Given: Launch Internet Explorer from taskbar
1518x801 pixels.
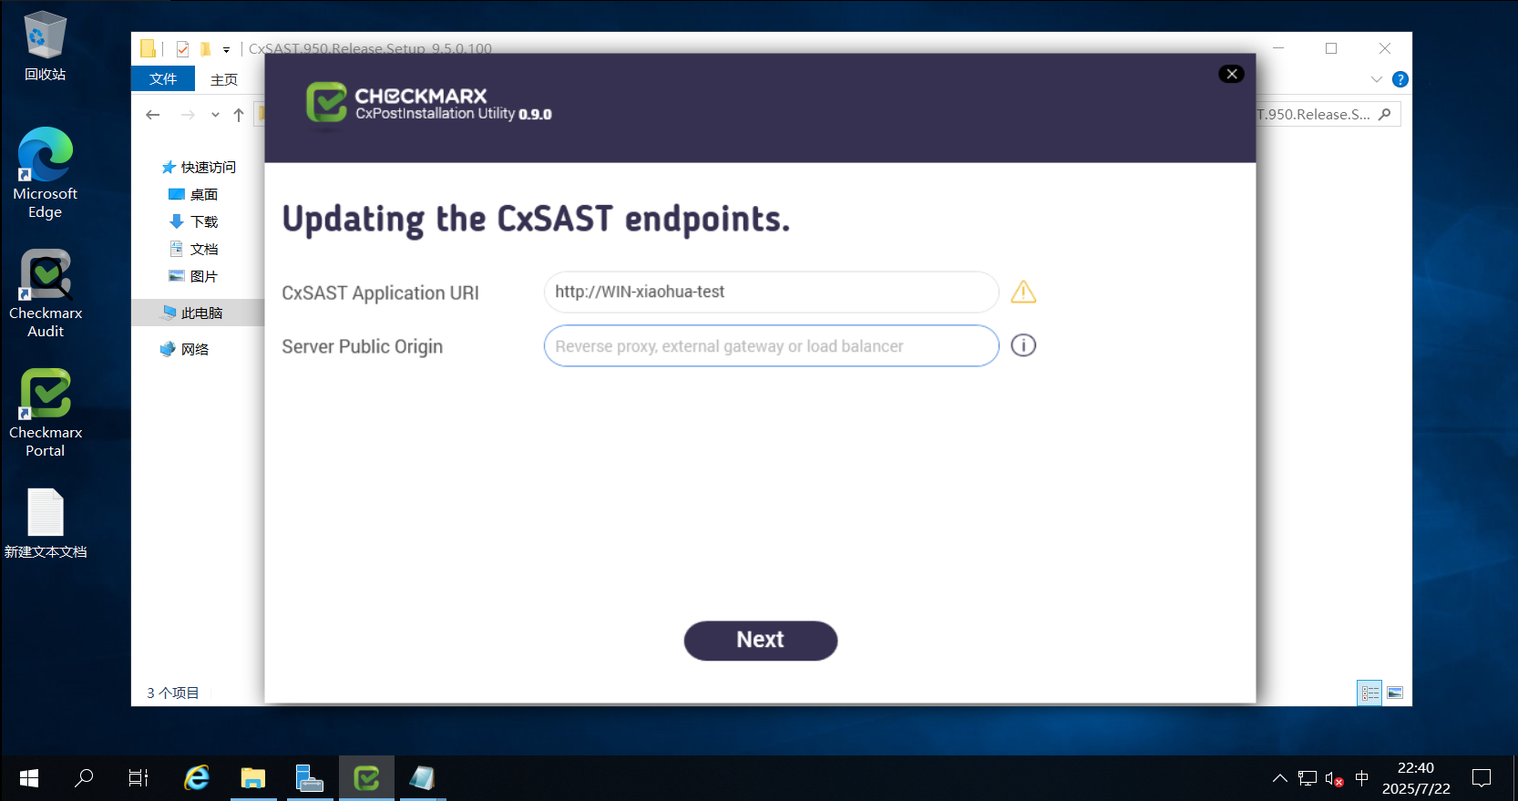Looking at the screenshot, I should point(197,778).
